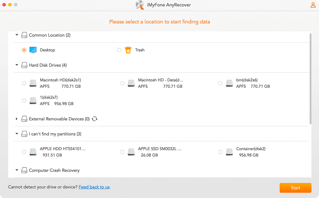Screen dimensions: 319x198
Task: Click the I can't find my partitions (3) heading
Action: pyautogui.click(x=55, y=134)
